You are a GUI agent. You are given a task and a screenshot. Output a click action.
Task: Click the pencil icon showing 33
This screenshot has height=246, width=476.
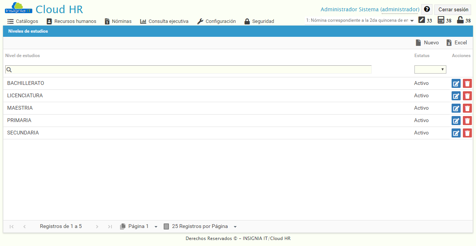[x=421, y=20]
